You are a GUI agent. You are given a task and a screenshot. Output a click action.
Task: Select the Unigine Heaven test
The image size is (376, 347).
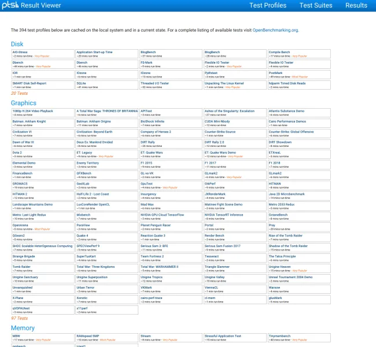[x=299, y=268]
